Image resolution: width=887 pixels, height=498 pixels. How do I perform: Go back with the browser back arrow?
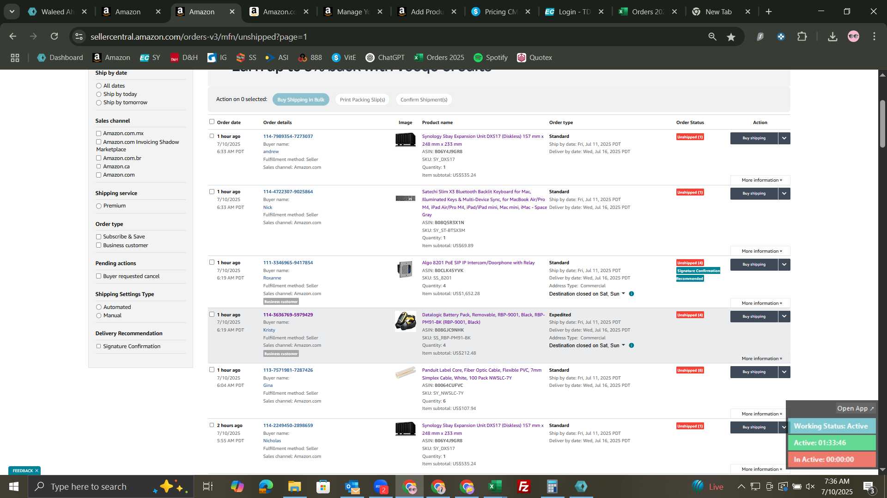(13, 36)
